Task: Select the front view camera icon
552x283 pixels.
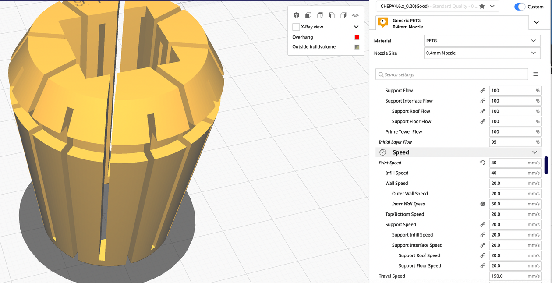Action: point(308,15)
